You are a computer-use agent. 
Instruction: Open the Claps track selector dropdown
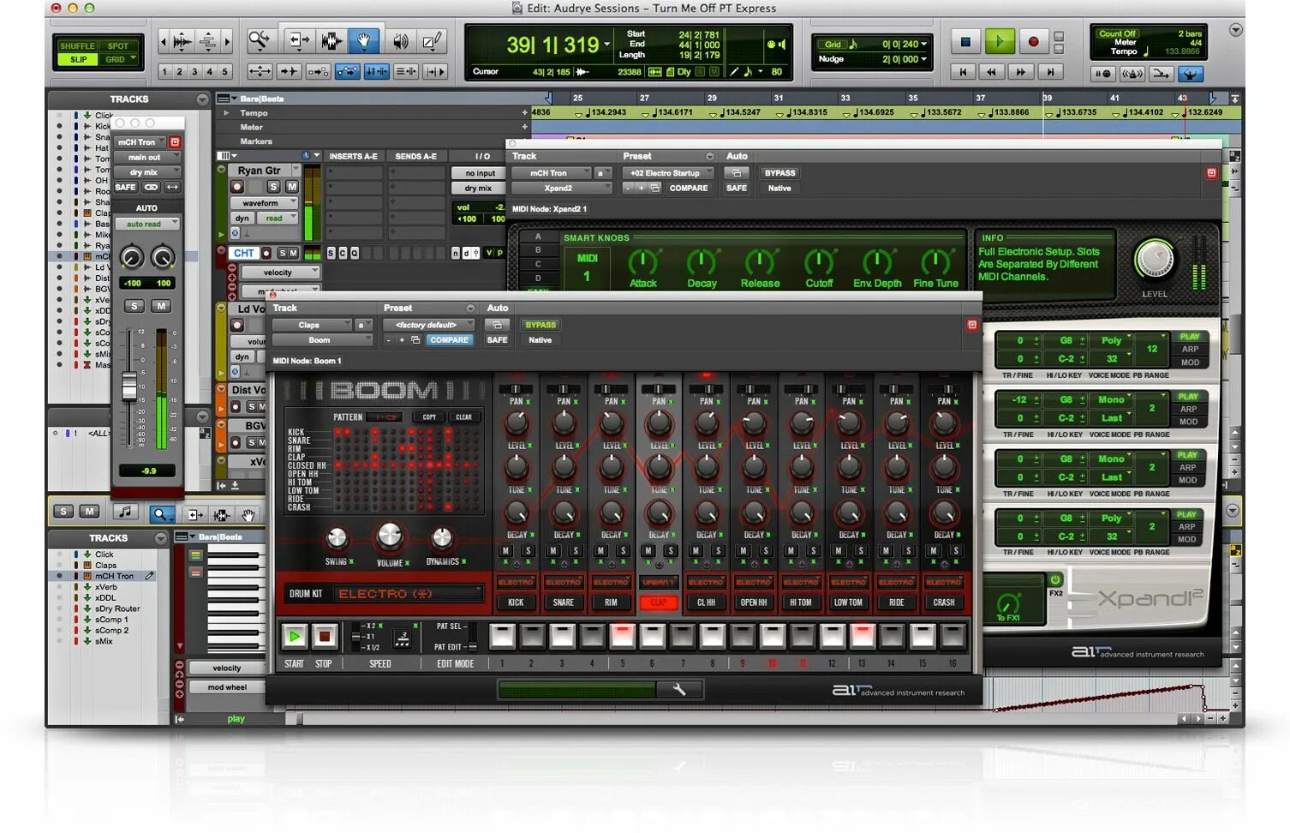point(313,325)
